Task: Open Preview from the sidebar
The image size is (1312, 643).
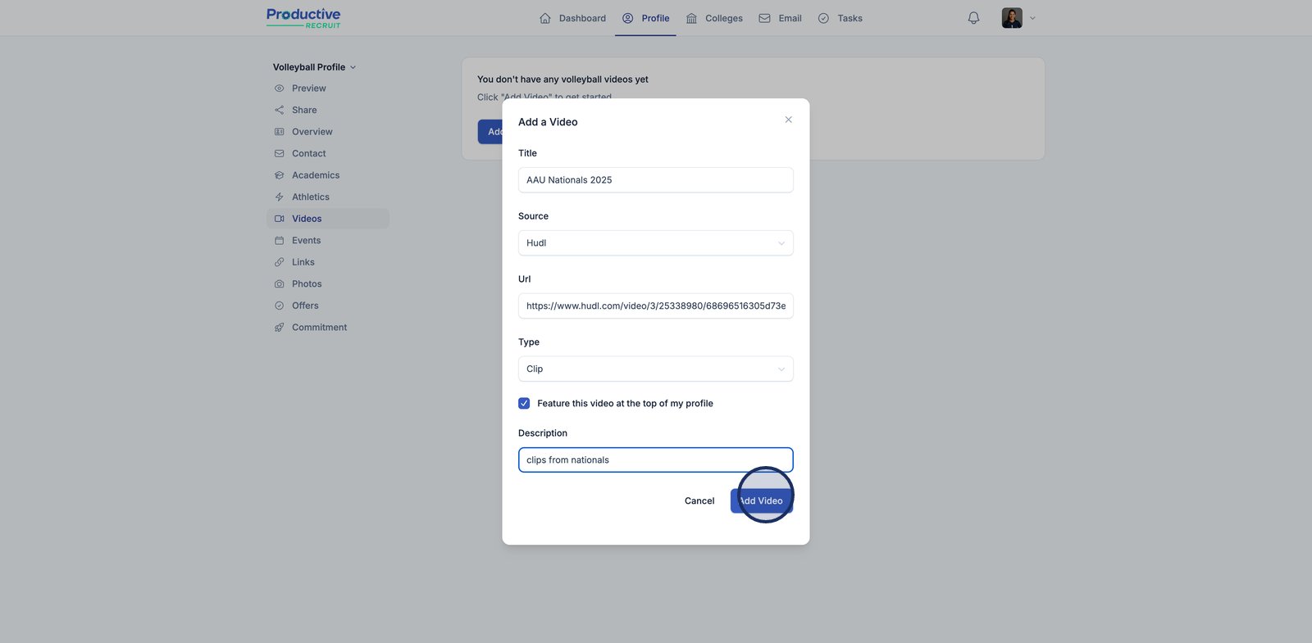Action: pos(308,88)
